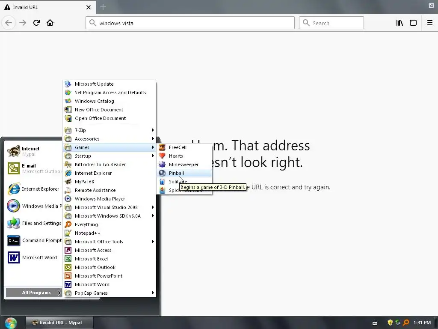
Task: Click the on-screen keyboard tray icon
Action: pyautogui.click(x=375, y=323)
